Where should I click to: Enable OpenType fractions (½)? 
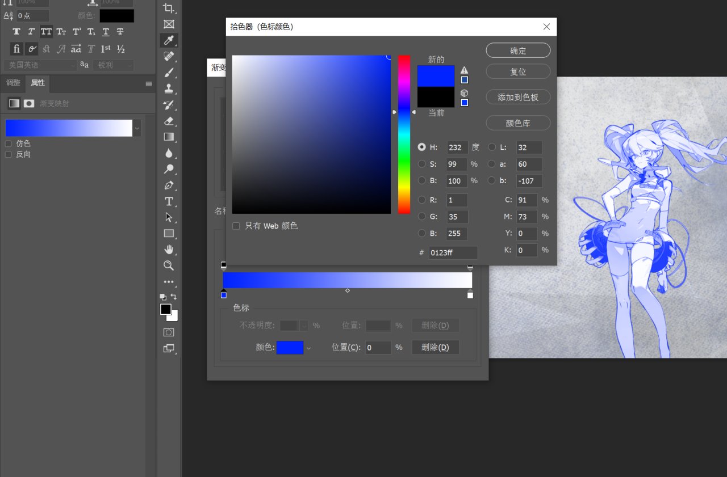click(120, 49)
